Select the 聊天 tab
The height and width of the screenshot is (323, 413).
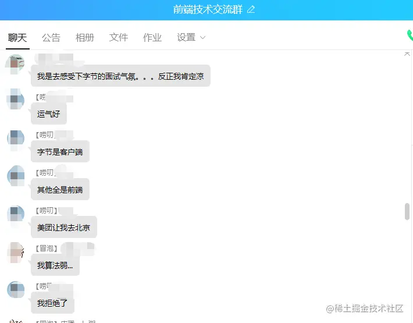17,37
